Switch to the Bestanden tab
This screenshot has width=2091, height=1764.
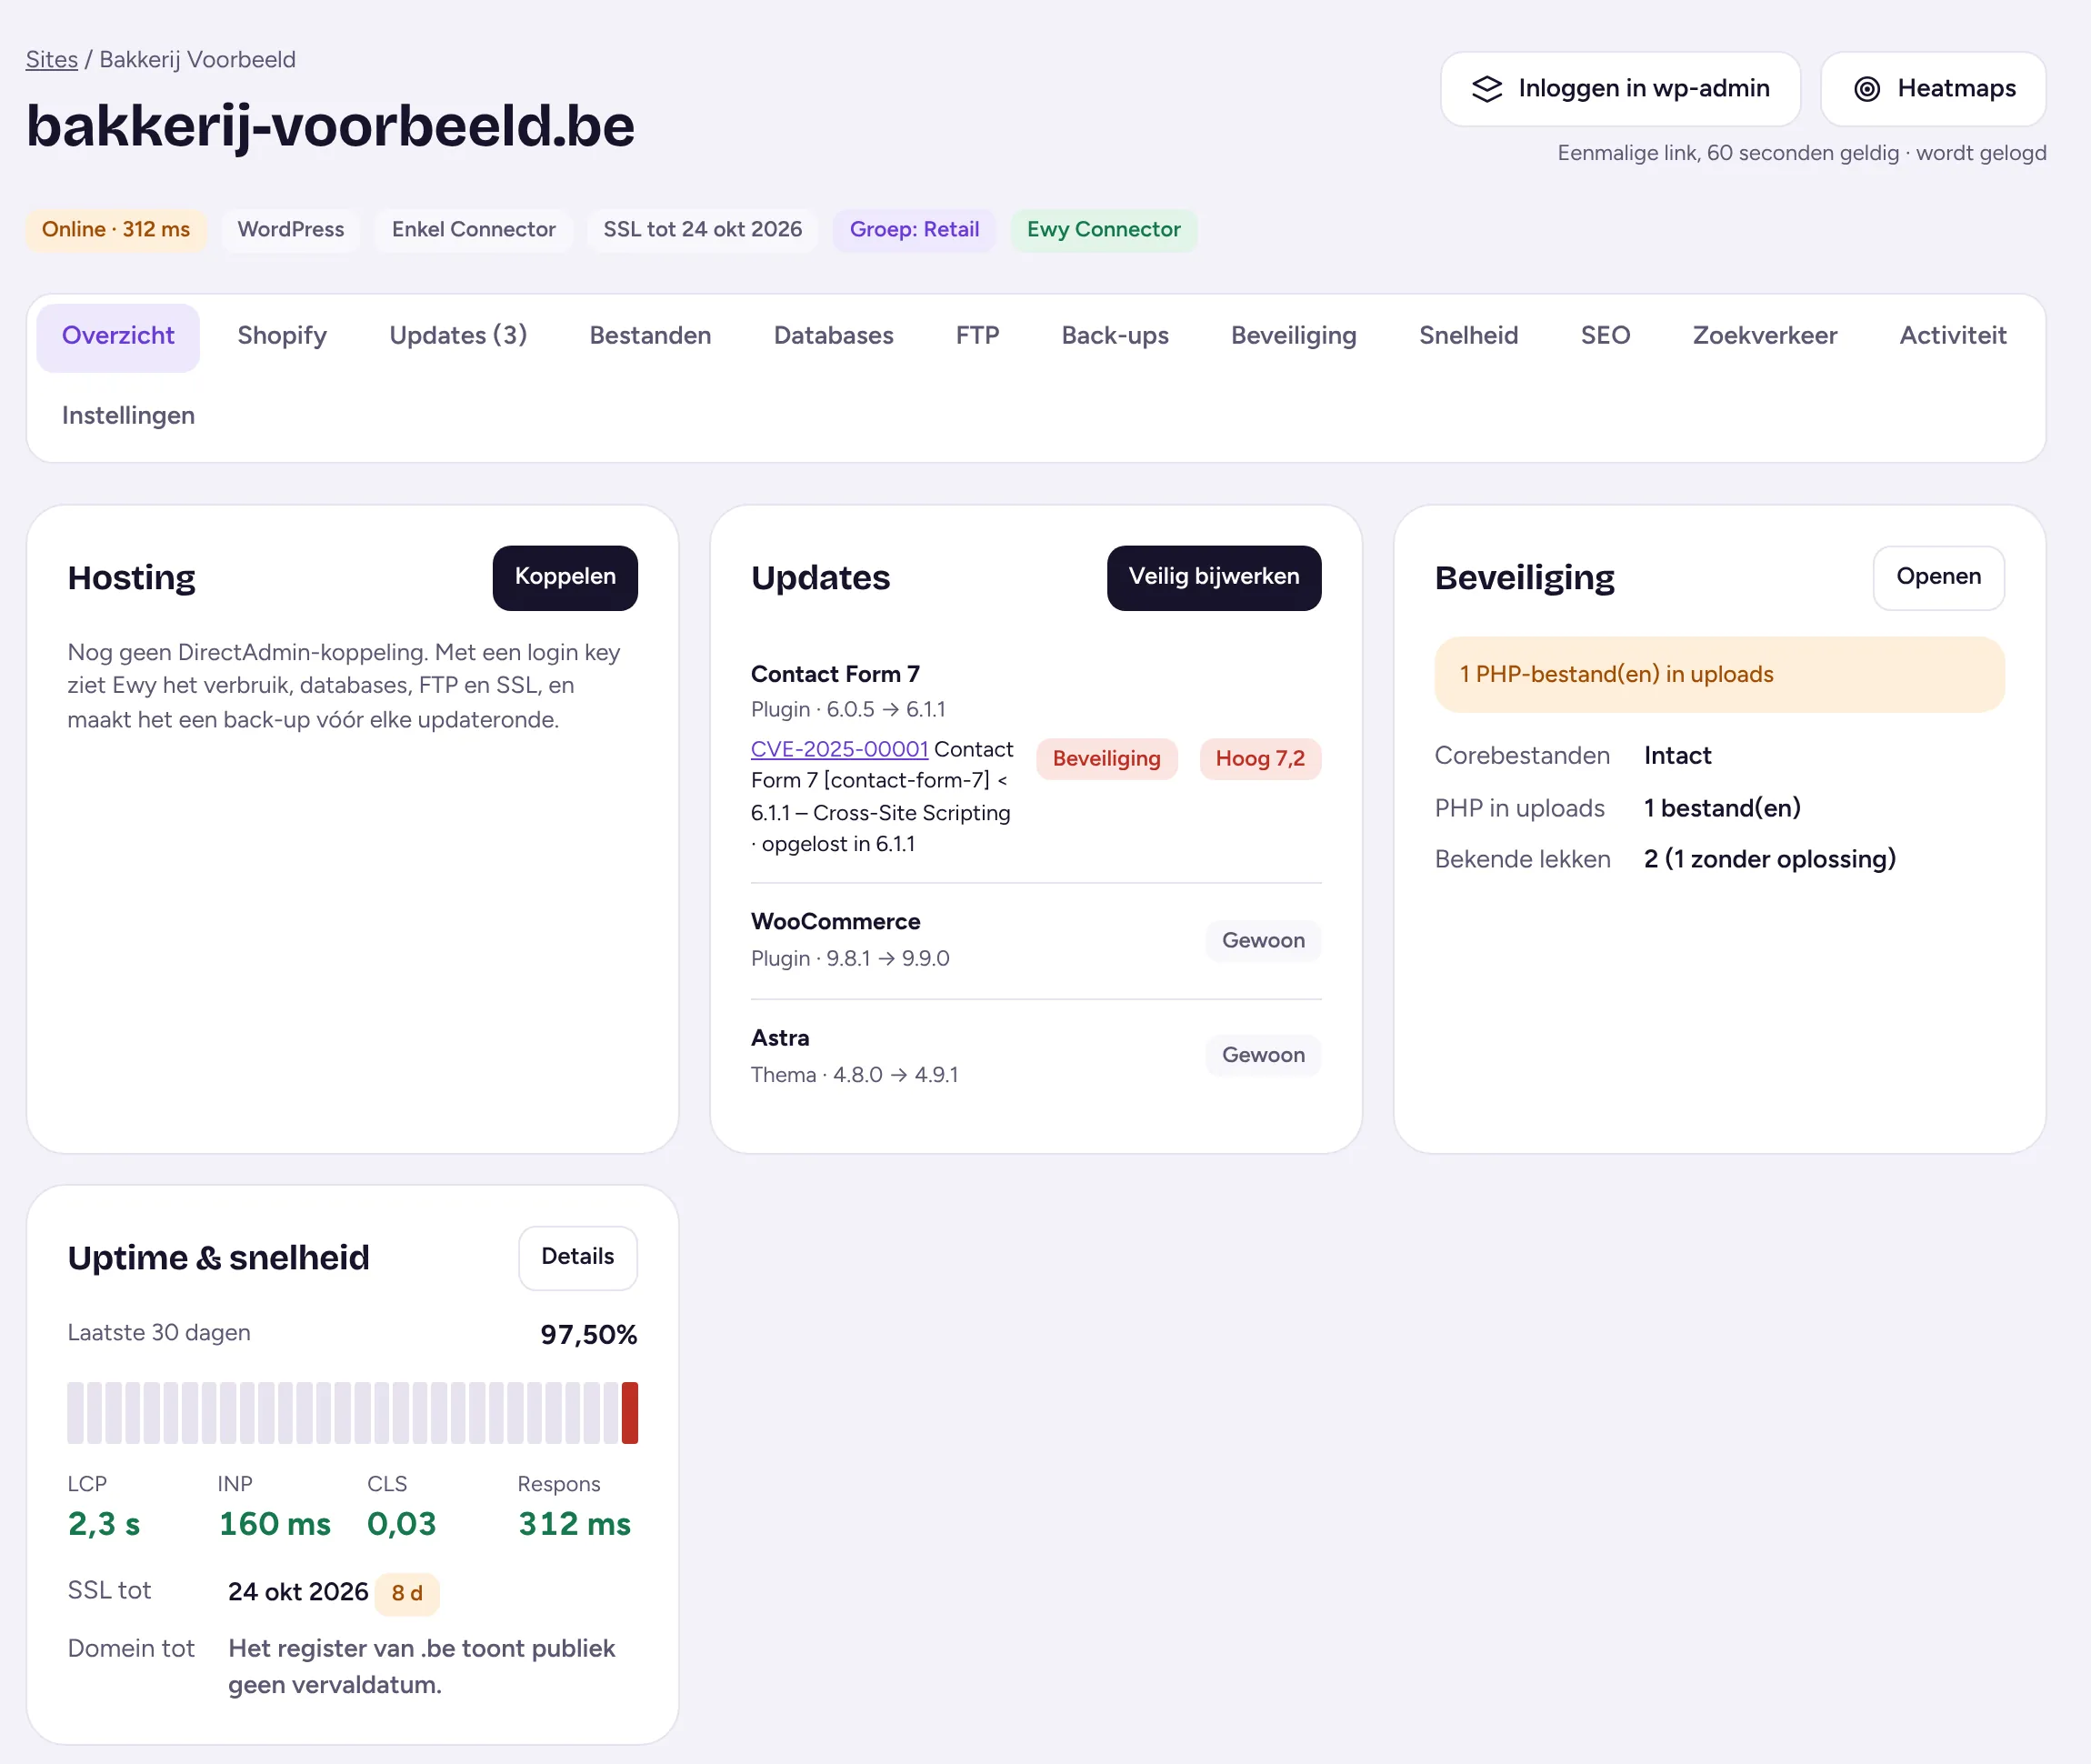pyautogui.click(x=650, y=336)
